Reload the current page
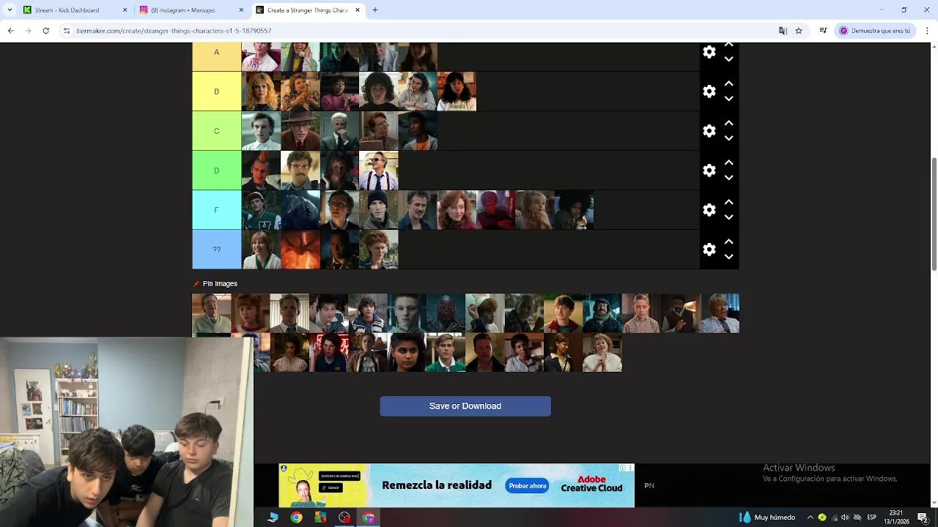The image size is (938, 527). [45, 31]
